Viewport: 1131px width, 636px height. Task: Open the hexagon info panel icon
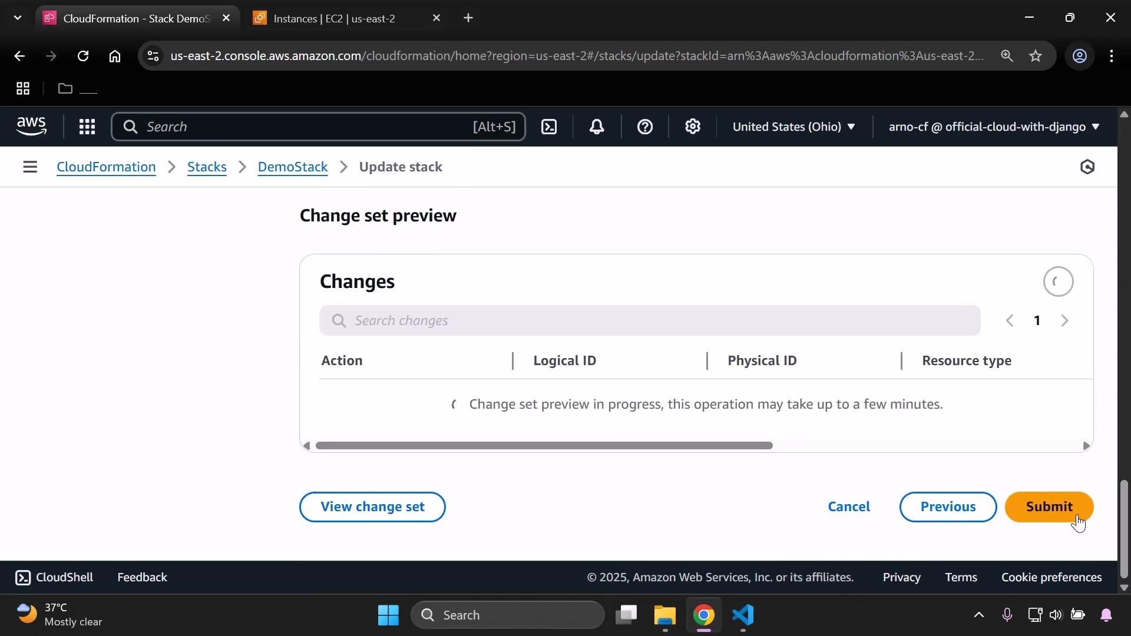tap(1087, 167)
